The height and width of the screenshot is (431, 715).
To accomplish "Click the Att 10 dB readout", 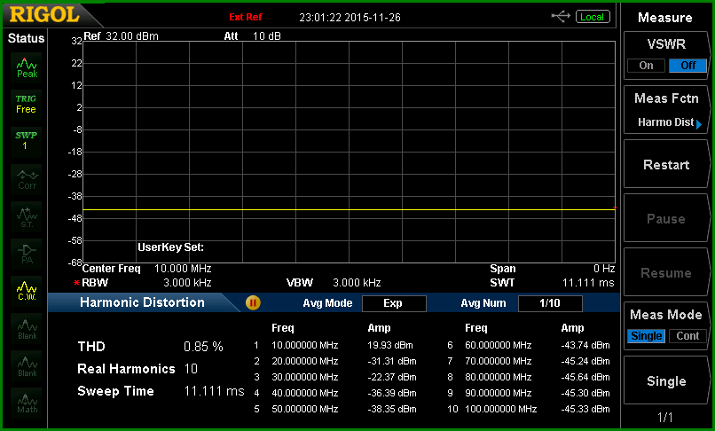I will tap(252, 36).
